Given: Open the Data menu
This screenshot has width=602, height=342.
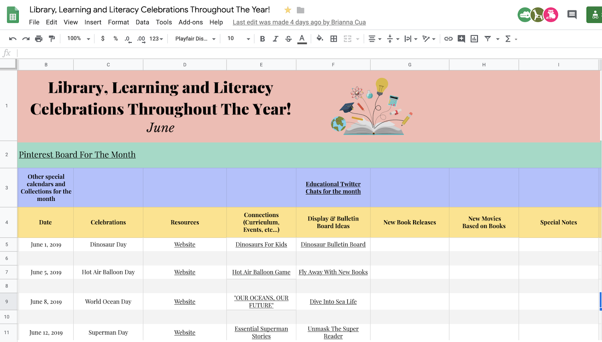Looking at the screenshot, I should click(x=142, y=22).
